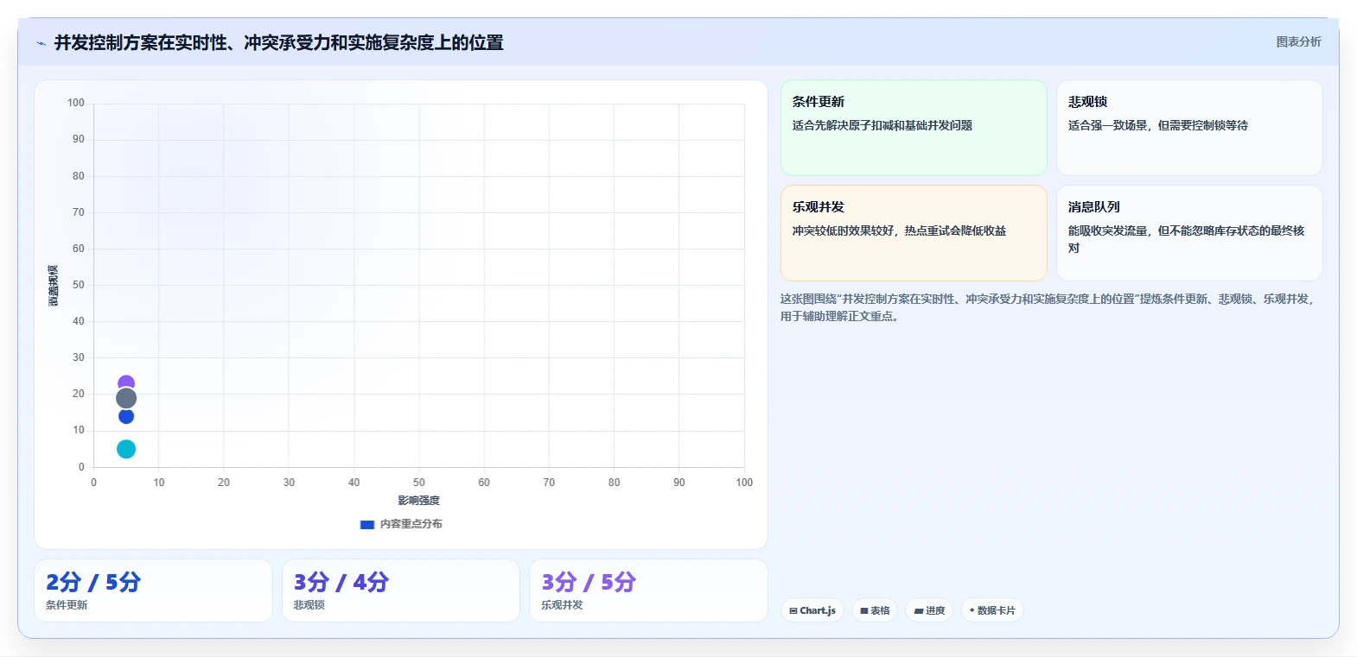1357x657 pixels.
Task: Toggle the 内容重点分布 legend swatch
Action: pos(366,524)
